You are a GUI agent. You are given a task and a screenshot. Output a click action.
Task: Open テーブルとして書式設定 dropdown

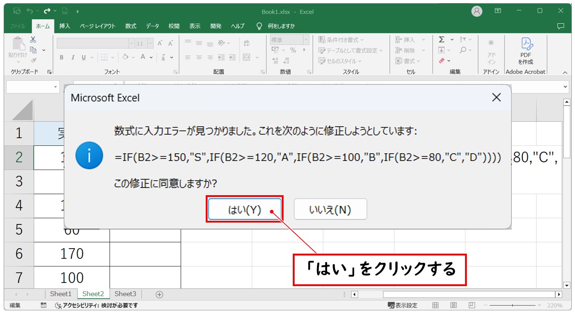[350, 50]
